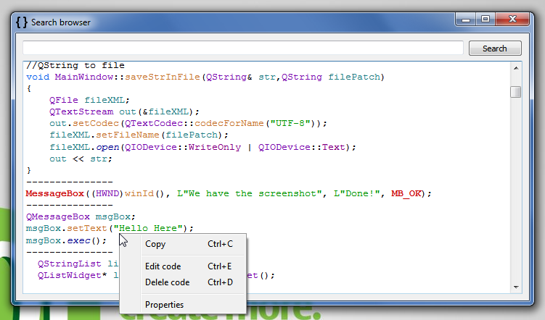Focus the search query input field
Screen dimensions: 545x320
point(243,48)
